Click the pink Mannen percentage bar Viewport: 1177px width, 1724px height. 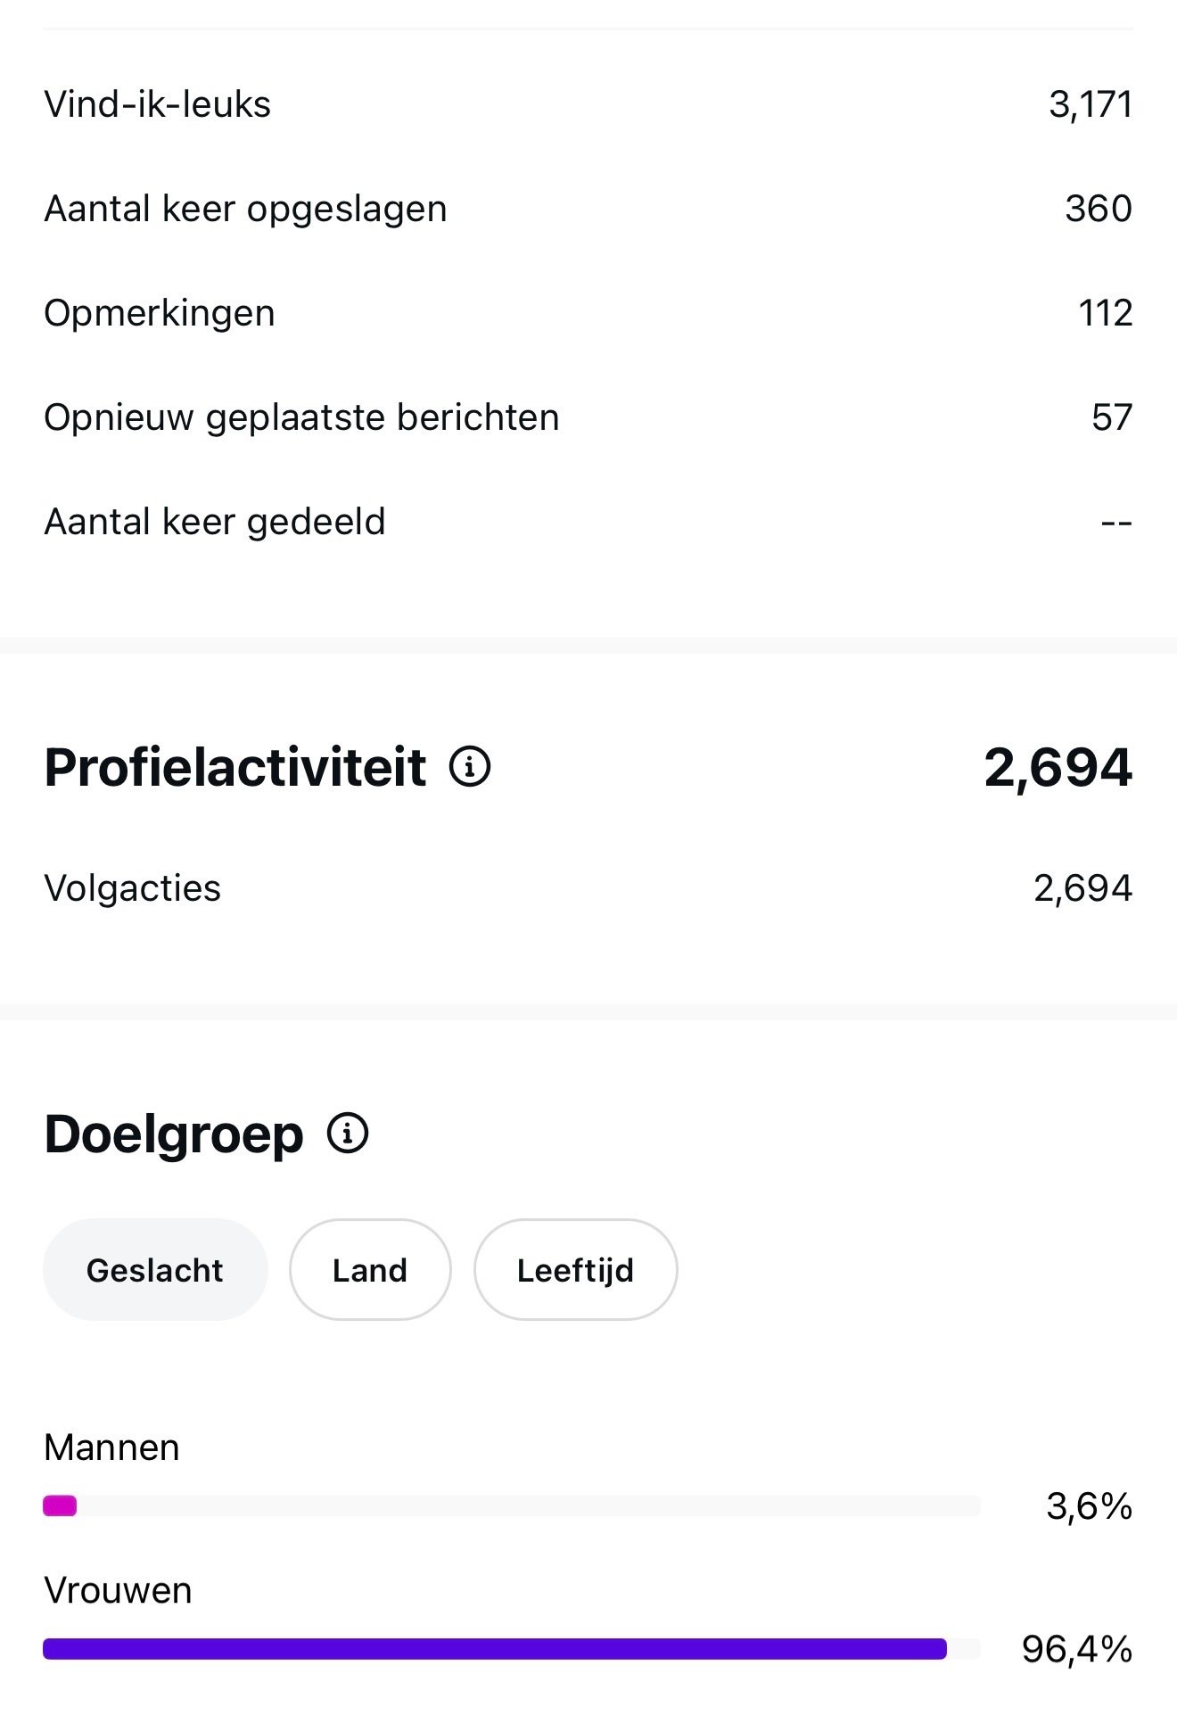point(60,1506)
